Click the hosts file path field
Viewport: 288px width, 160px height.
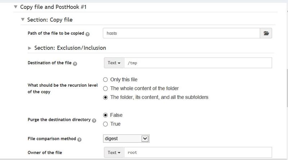(x=181, y=33)
